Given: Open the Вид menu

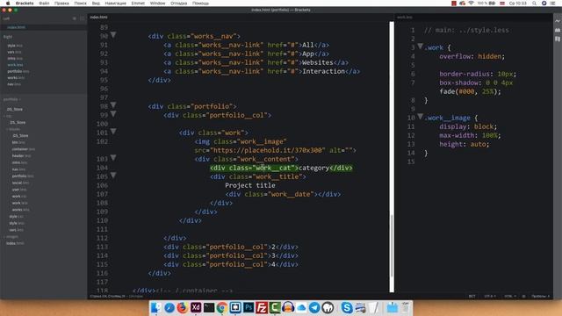Looking at the screenshot, I should (x=96, y=4).
